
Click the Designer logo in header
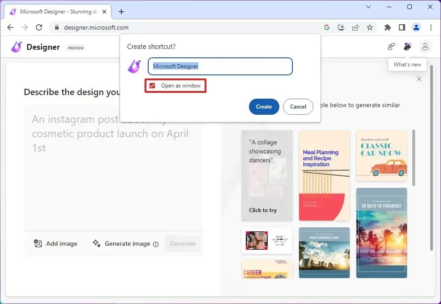(x=16, y=47)
